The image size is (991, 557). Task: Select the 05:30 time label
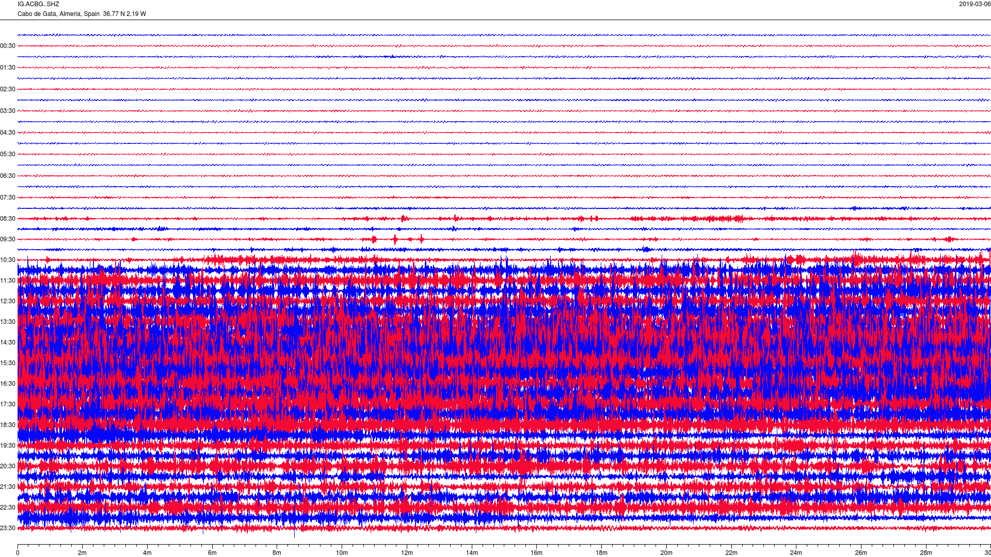(8, 154)
